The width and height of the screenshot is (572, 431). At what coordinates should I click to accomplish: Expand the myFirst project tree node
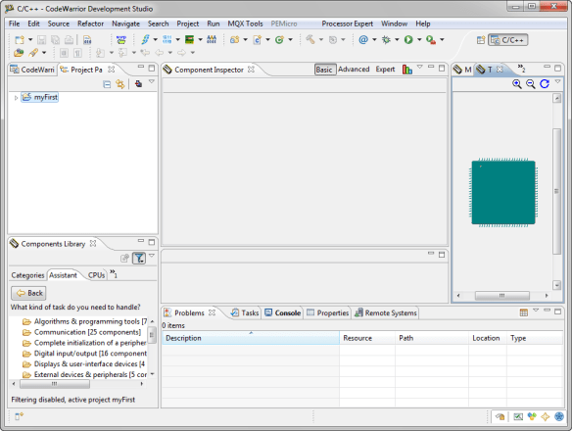point(16,98)
